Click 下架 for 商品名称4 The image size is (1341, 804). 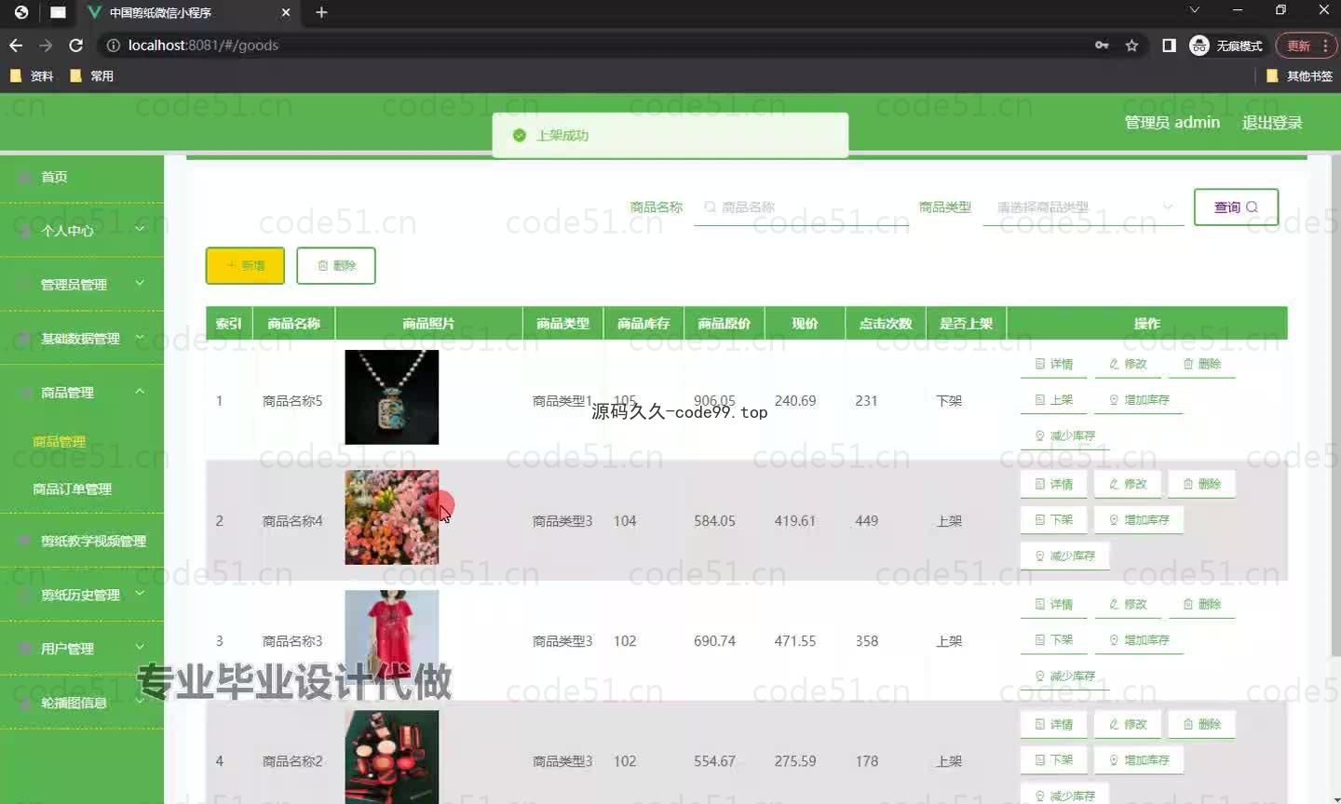1054,520
